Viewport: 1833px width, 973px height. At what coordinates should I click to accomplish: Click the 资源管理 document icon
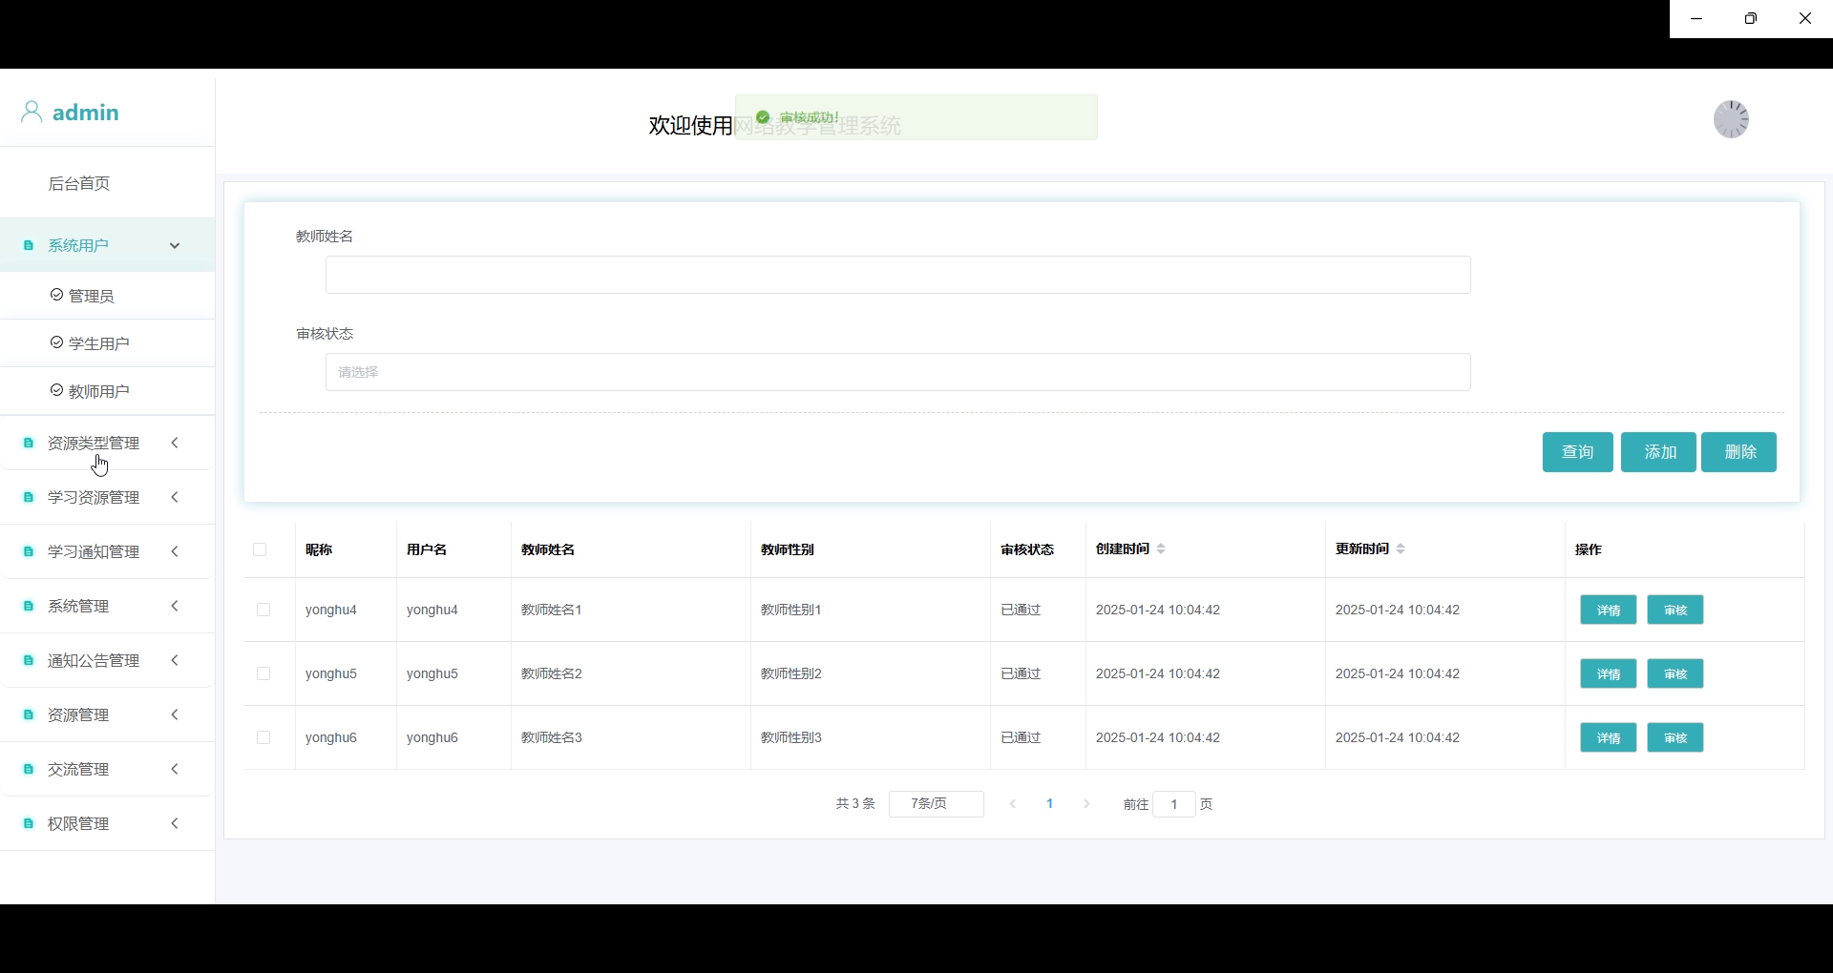tap(29, 715)
